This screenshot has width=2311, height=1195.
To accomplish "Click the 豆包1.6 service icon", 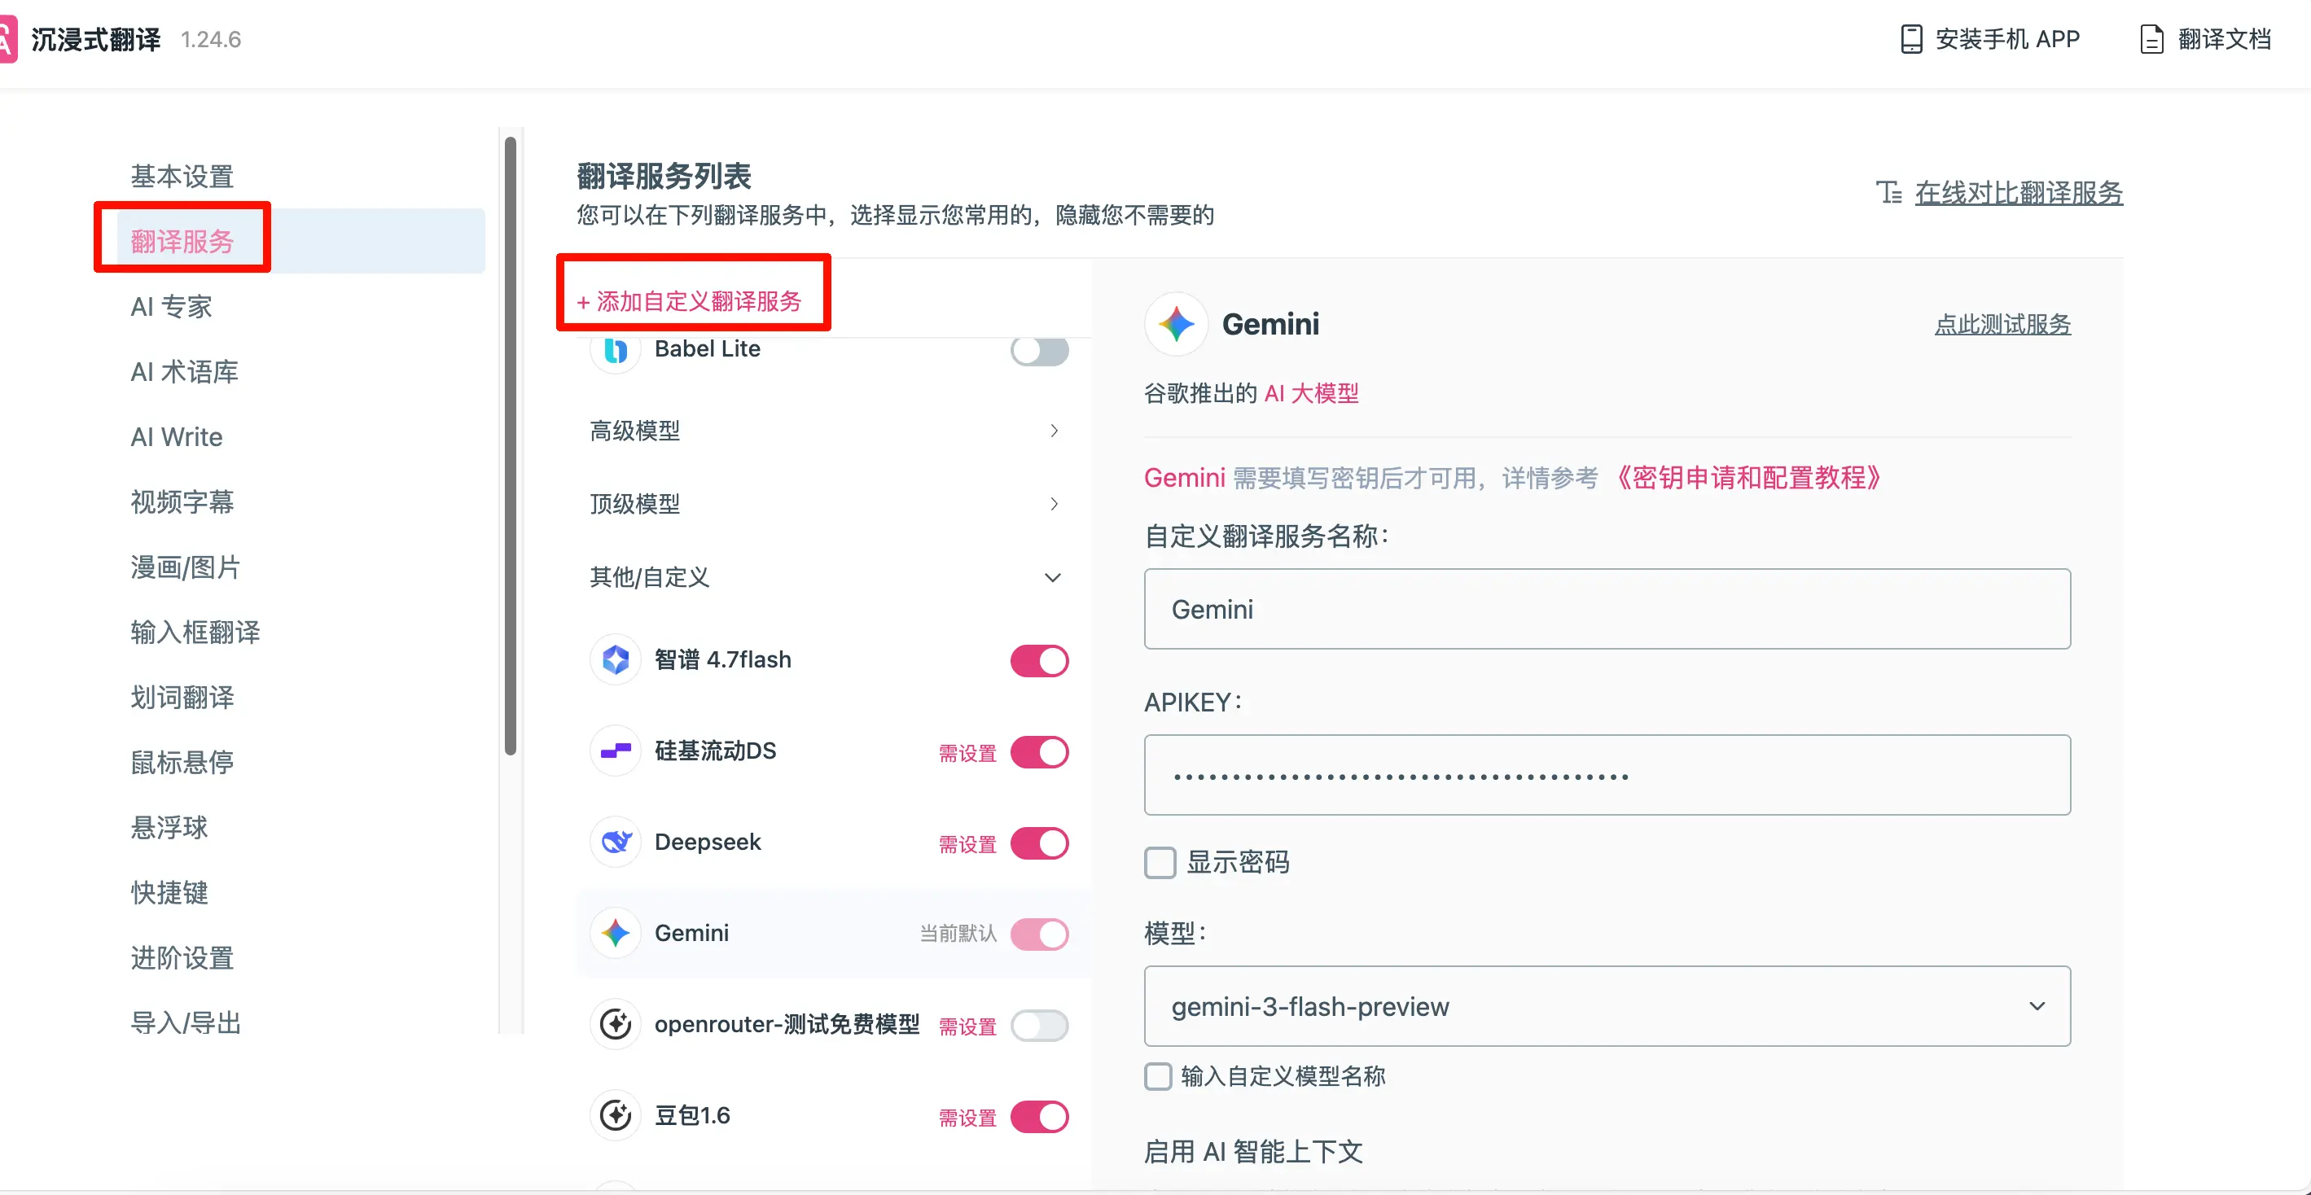I will pos(616,1116).
